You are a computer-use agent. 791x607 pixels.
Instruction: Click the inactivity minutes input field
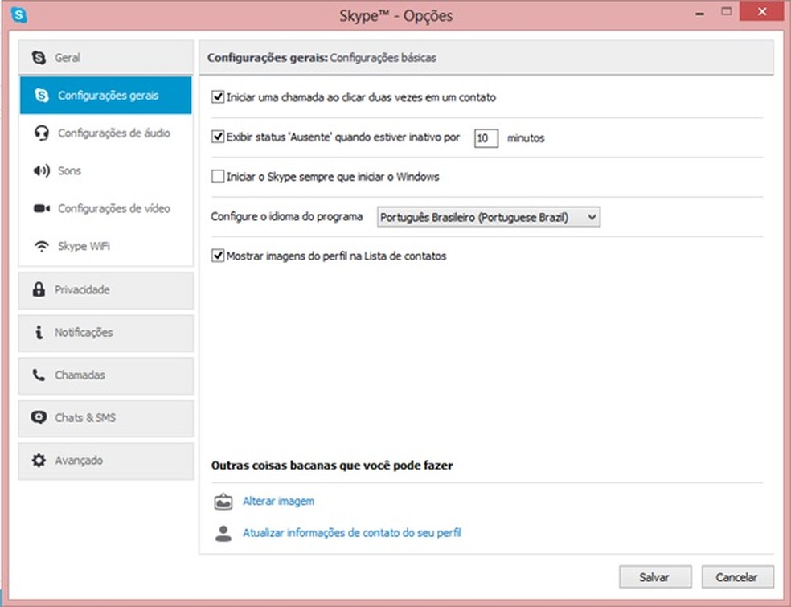[485, 138]
